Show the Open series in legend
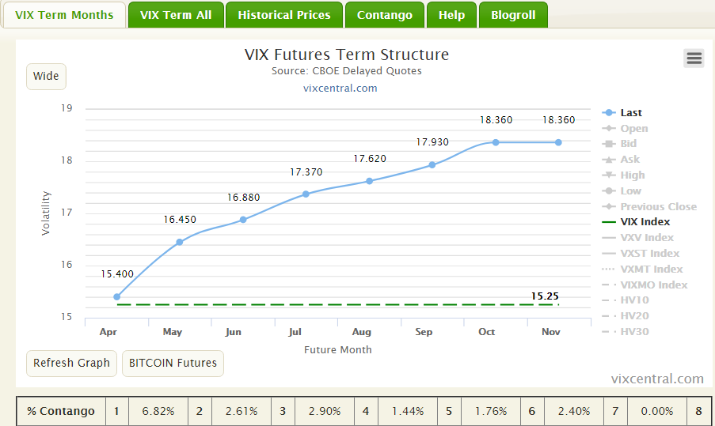The height and width of the screenshot is (426, 715). point(633,129)
